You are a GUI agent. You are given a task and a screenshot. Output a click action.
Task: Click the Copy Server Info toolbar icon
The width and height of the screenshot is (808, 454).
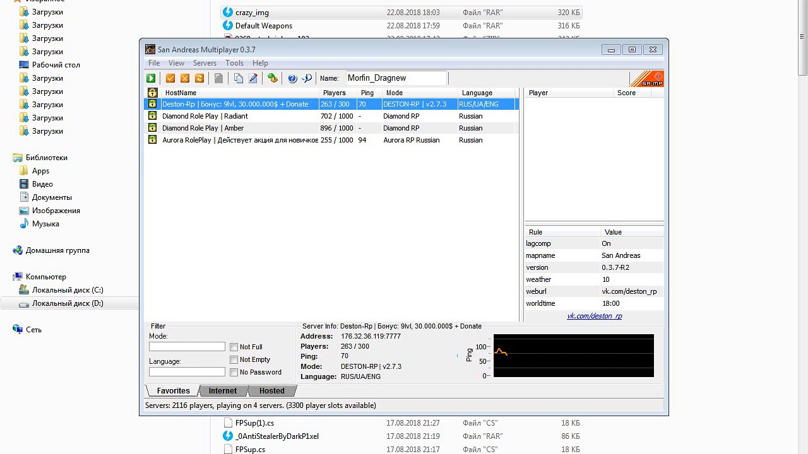point(239,78)
